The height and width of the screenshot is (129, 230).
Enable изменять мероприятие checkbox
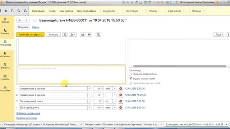coord(130,74)
